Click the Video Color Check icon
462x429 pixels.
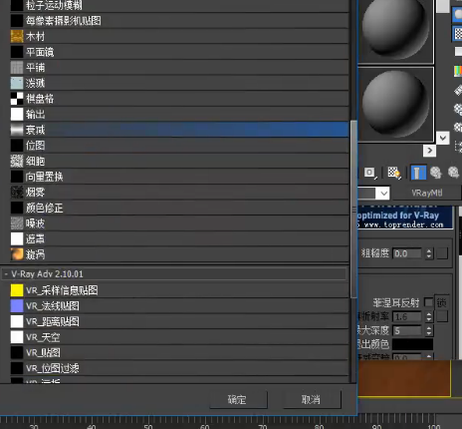coord(458,71)
